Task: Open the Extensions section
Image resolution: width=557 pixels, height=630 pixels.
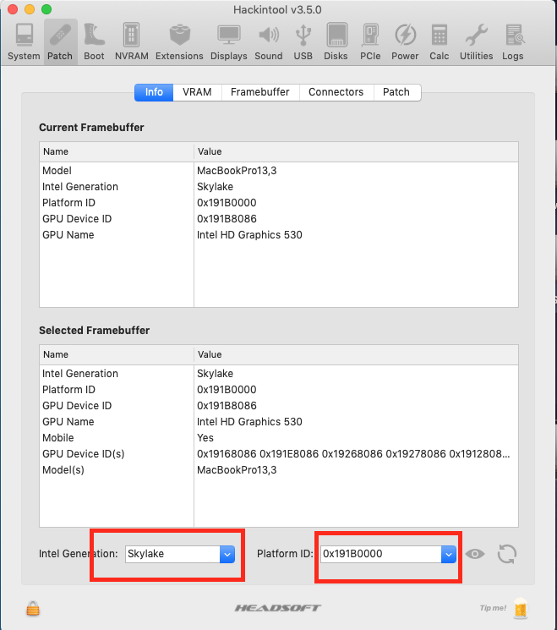Action: 179,42
